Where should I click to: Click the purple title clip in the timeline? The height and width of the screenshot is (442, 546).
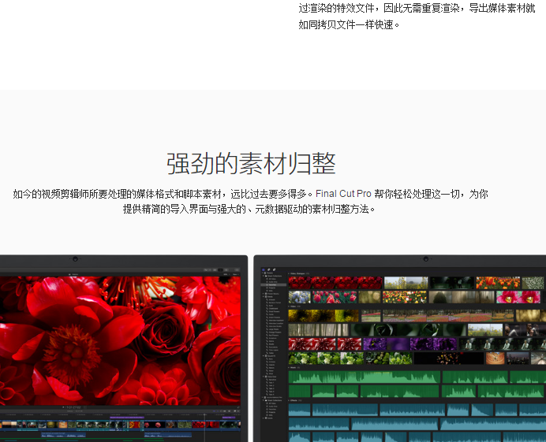click(x=126, y=418)
